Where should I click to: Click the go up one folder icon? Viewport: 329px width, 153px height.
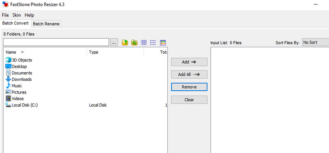coord(125,43)
